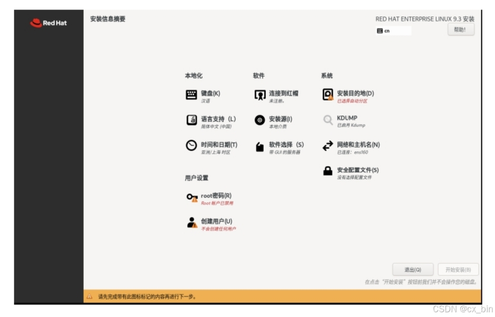The width and height of the screenshot is (495, 317).
Task: Open 连接到红帽 label
Action: click(x=283, y=93)
